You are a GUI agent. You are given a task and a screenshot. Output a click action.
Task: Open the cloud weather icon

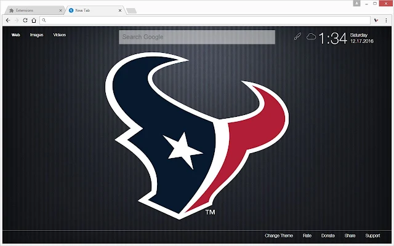click(x=311, y=37)
